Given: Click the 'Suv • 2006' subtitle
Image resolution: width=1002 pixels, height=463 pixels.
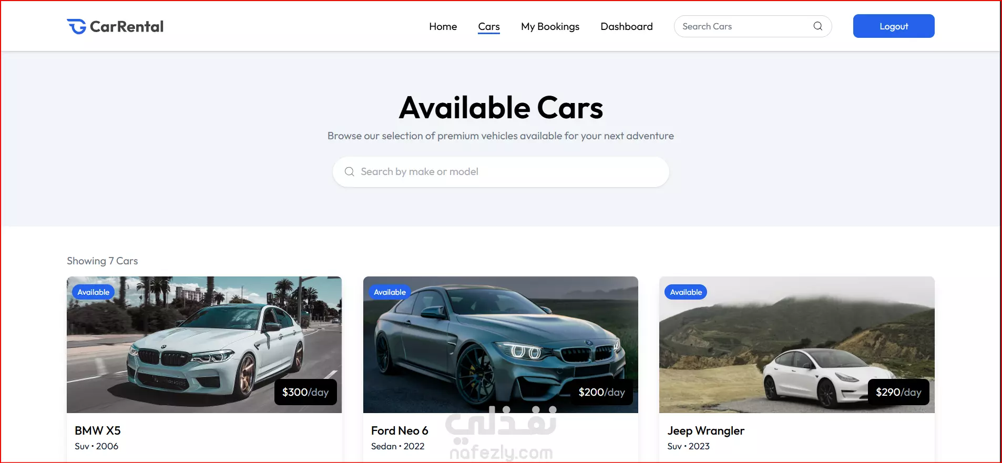Looking at the screenshot, I should [96, 446].
